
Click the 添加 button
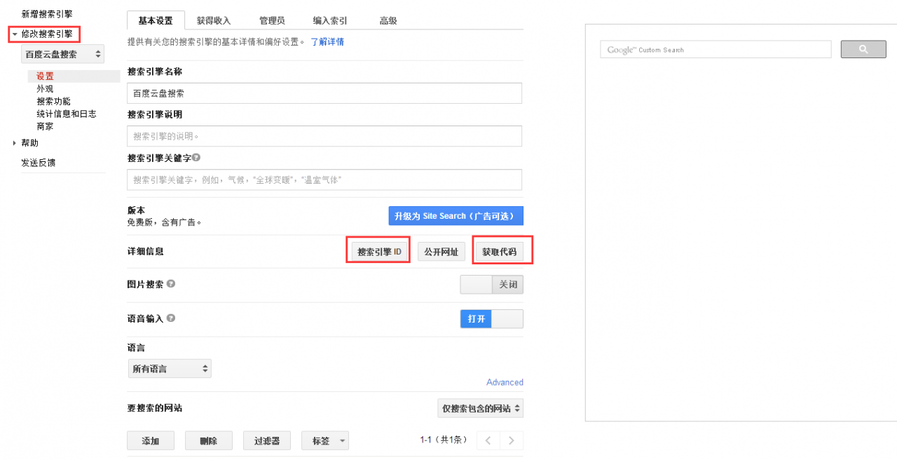tap(151, 441)
